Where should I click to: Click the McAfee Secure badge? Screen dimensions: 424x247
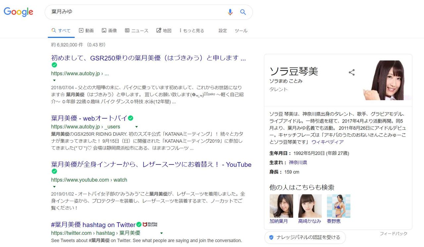point(150,225)
